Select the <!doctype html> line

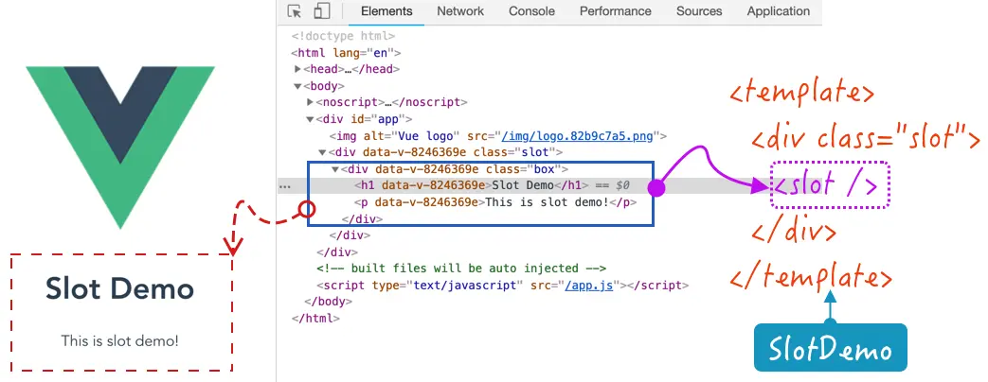344,36
